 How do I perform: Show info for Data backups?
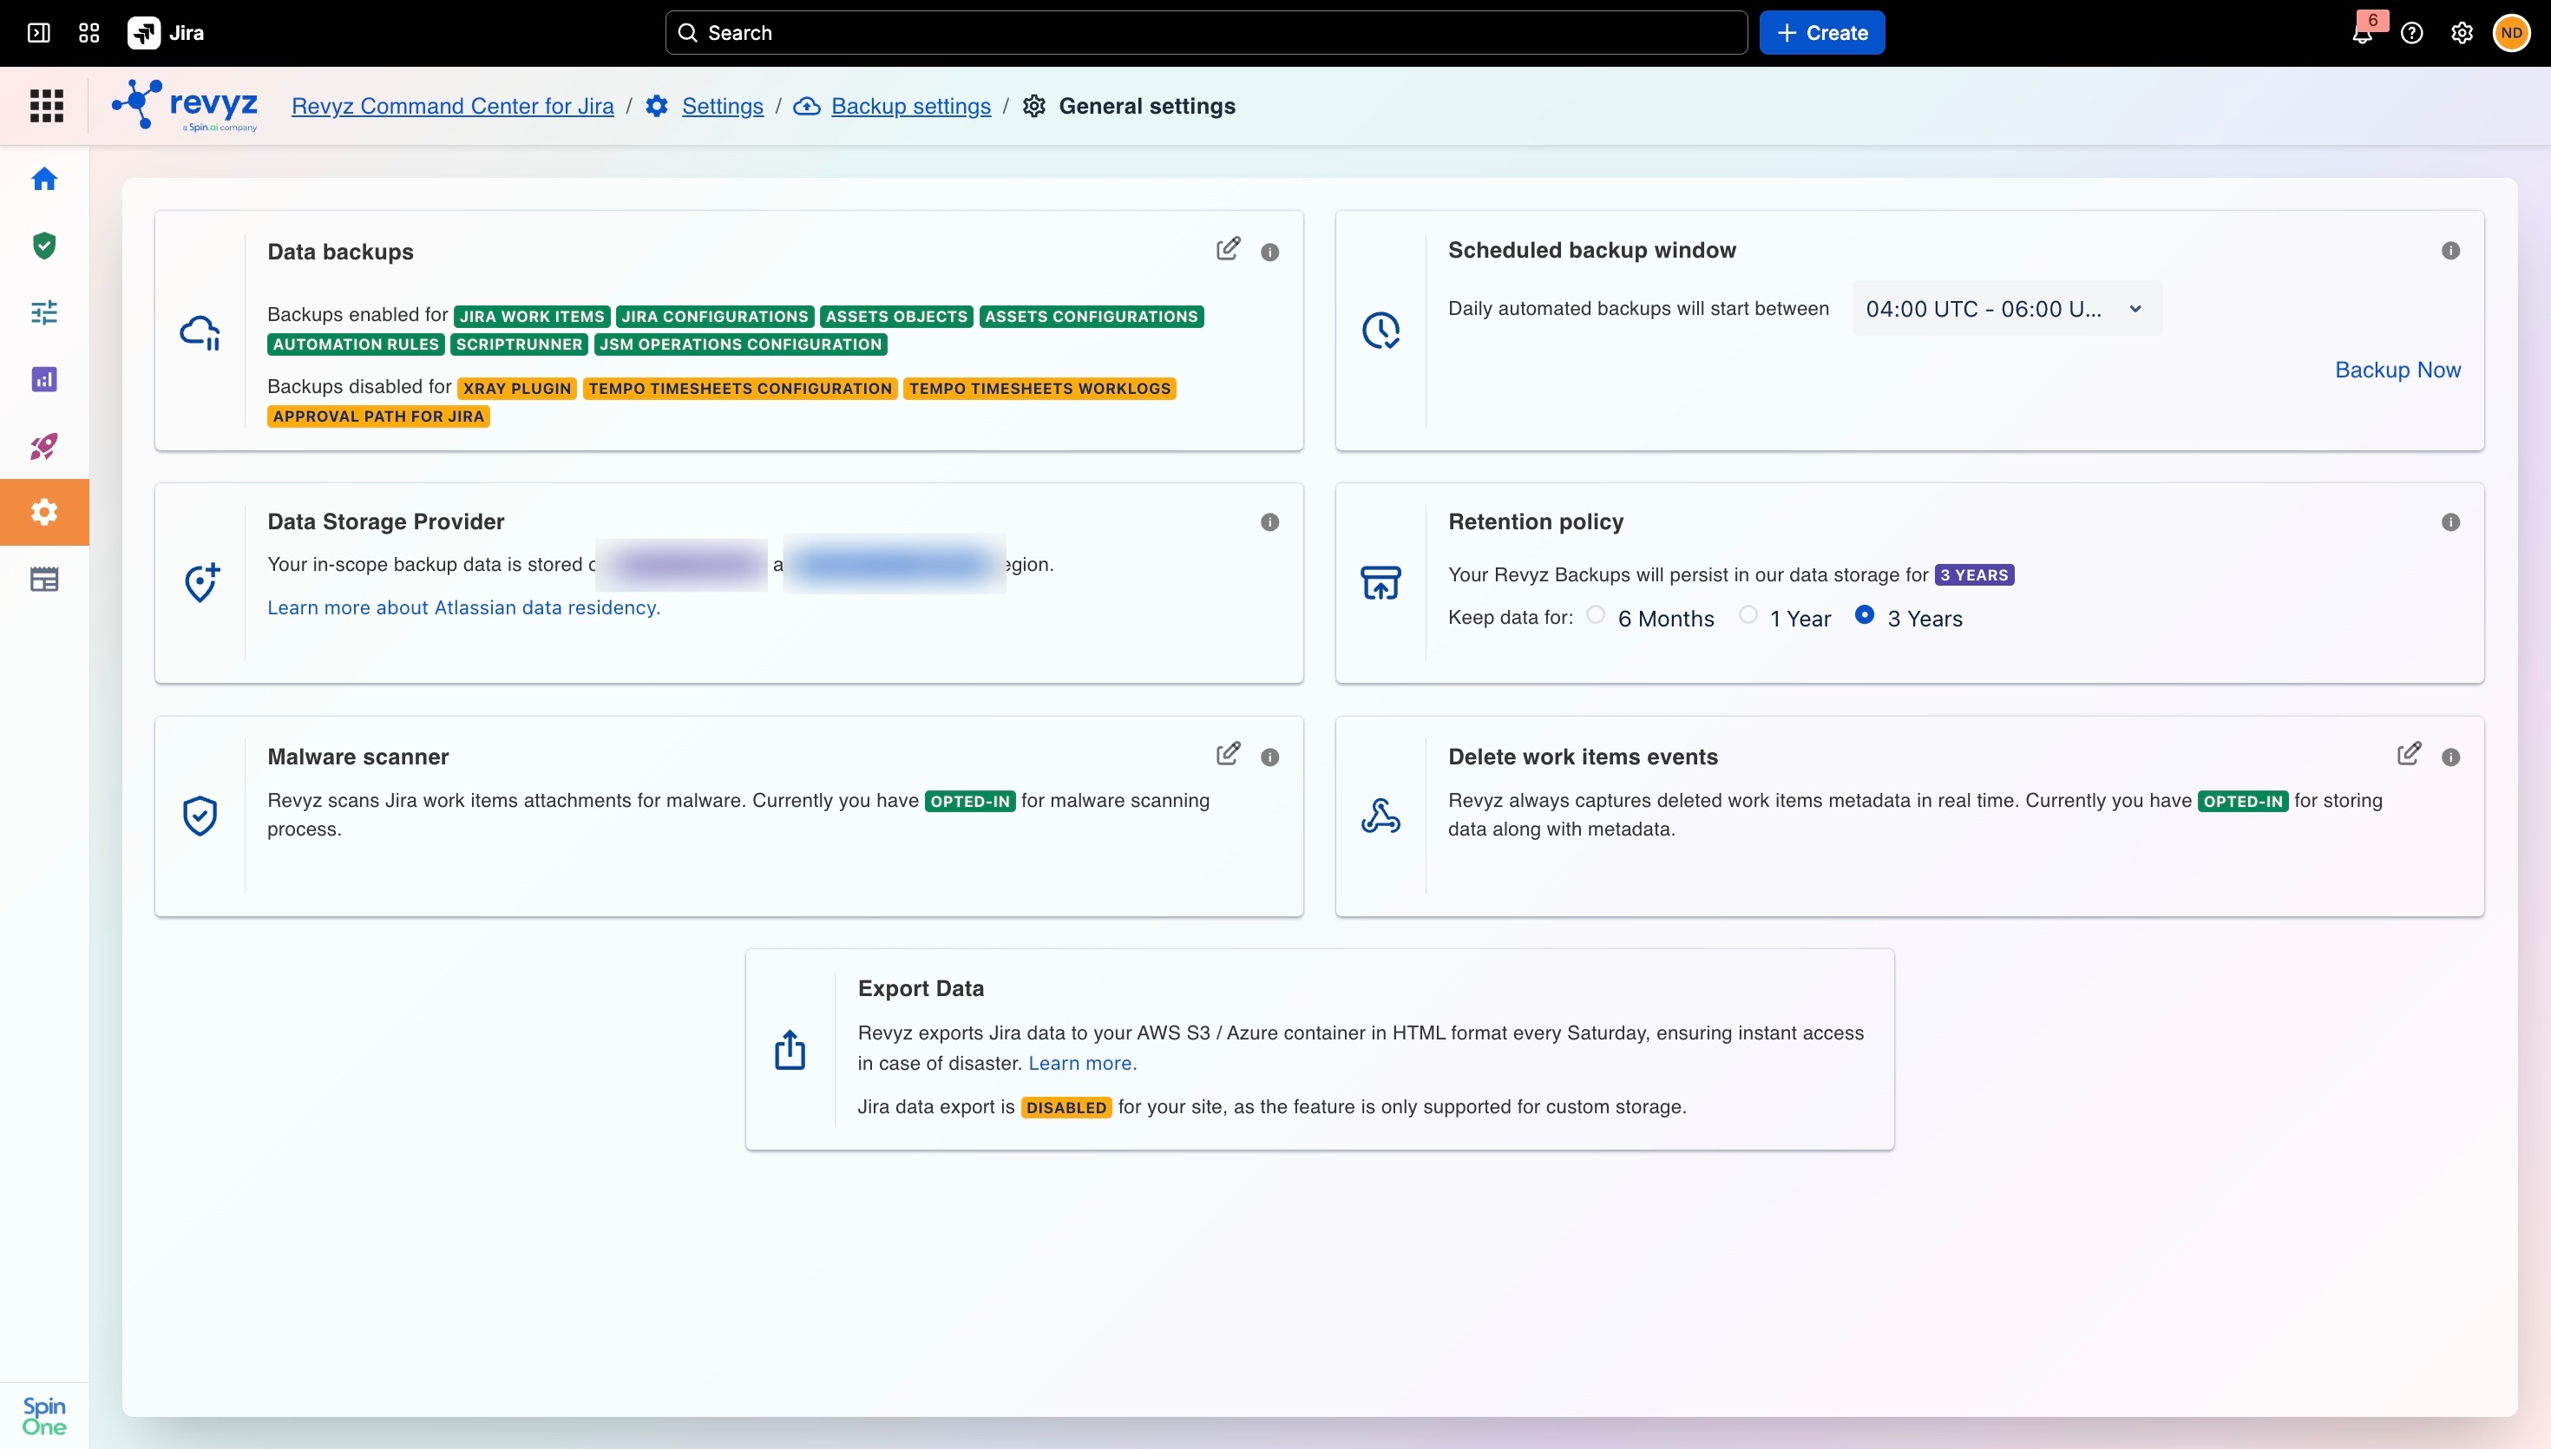(x=1269, y=252)
